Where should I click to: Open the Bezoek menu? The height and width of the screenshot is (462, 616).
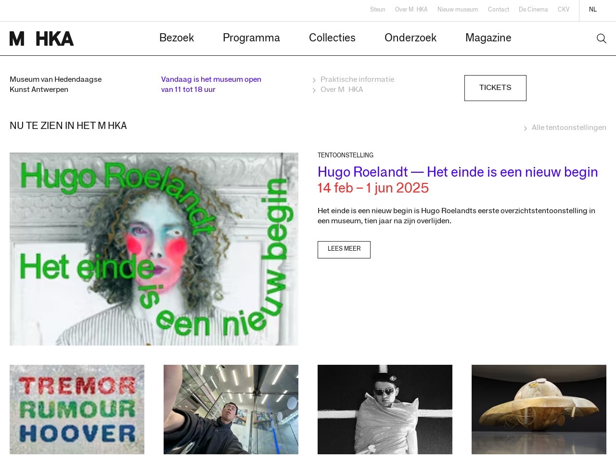pos(177,38)
